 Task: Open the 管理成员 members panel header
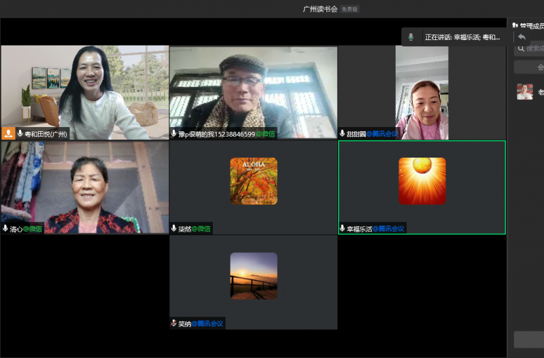[529, 26]
